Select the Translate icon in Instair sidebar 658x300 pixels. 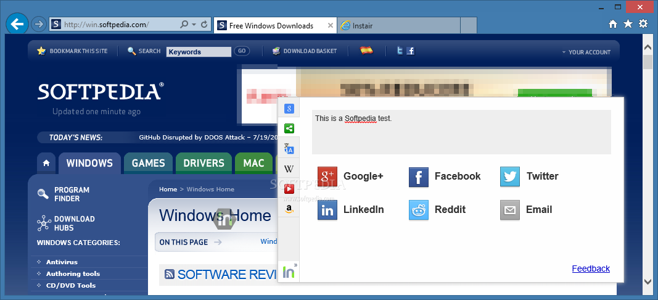(289, 148)
